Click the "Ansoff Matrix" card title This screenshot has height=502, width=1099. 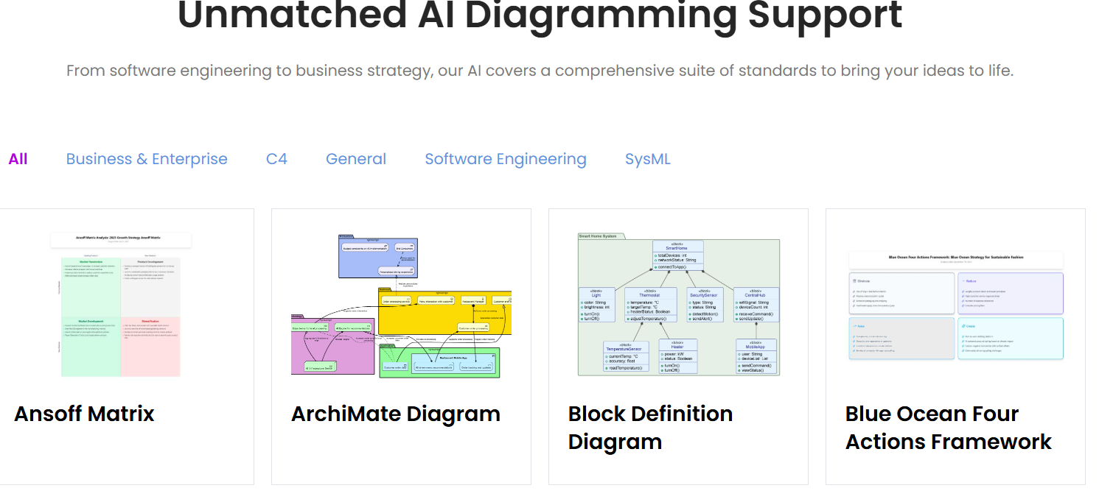[x=84, y=414]
